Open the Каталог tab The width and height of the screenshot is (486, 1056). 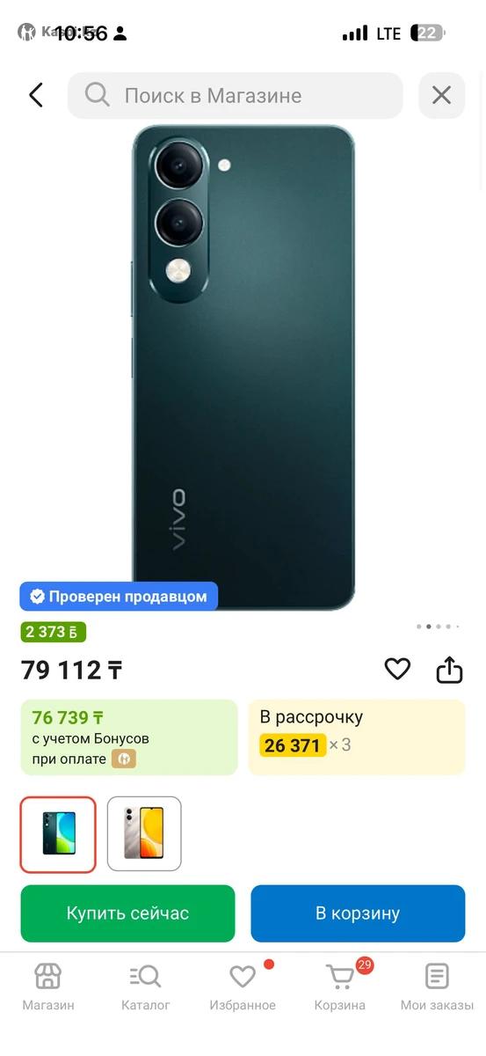click(146, 986)
